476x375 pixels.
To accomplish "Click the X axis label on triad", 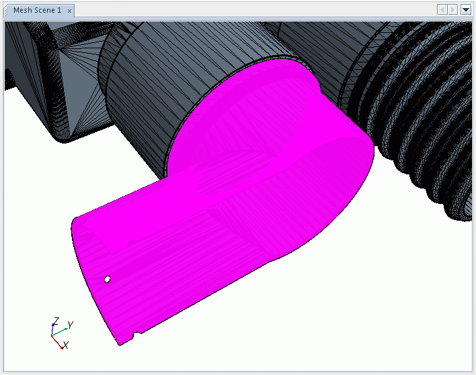I will pos(66,345).
